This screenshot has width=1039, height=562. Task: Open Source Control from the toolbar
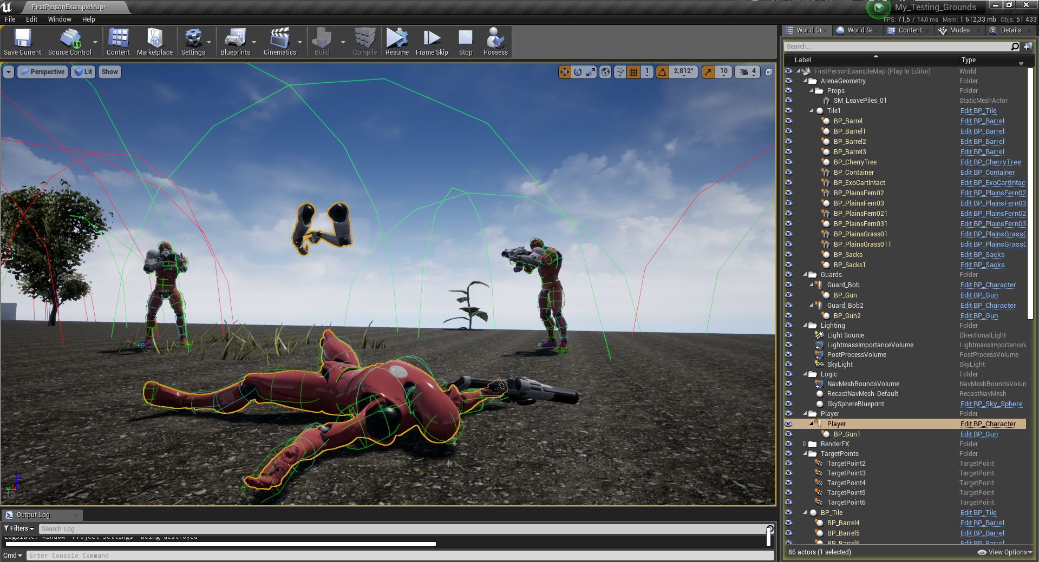(x=70, y=42)
